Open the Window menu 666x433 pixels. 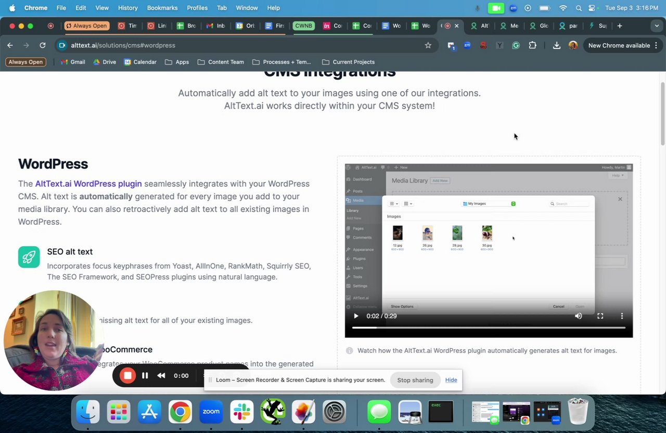coord(247,8)
